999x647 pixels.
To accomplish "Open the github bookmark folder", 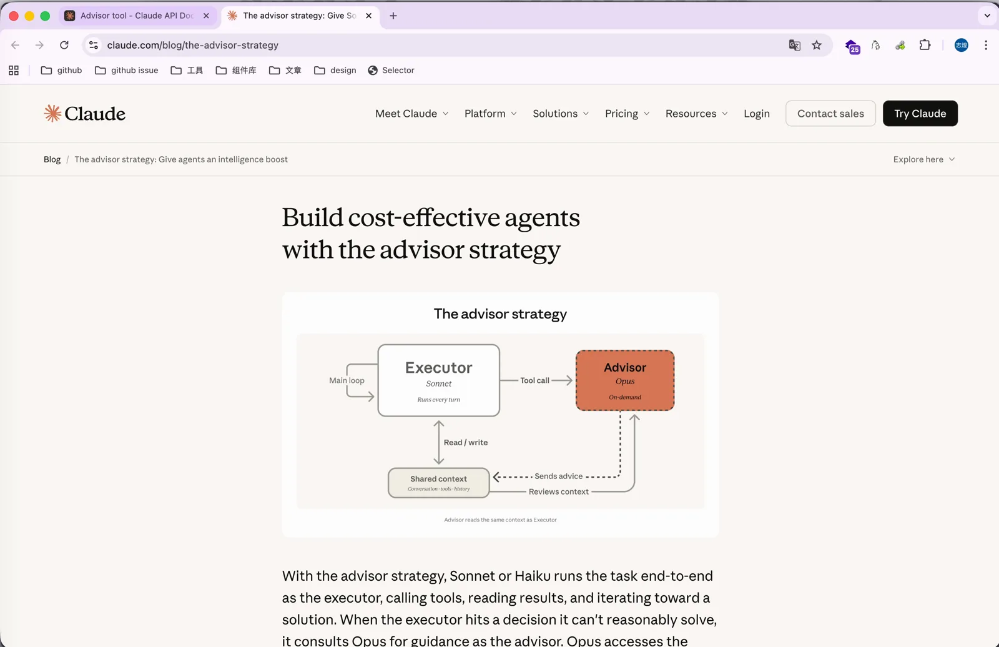I will click(61, 71).
